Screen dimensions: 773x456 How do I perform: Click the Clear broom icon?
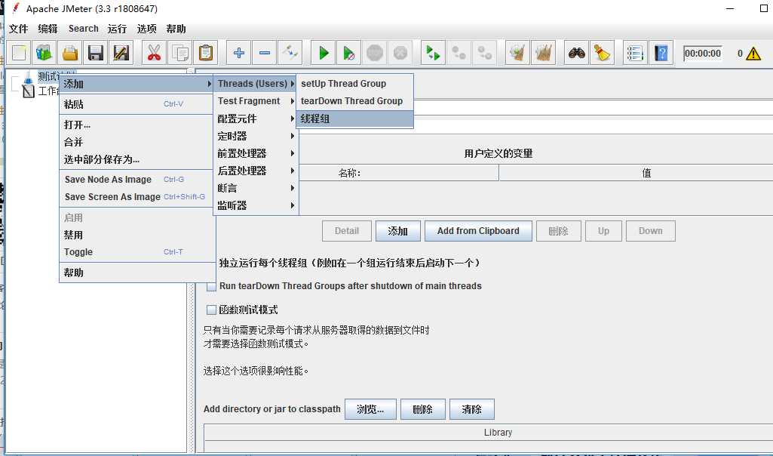[517, 53]
